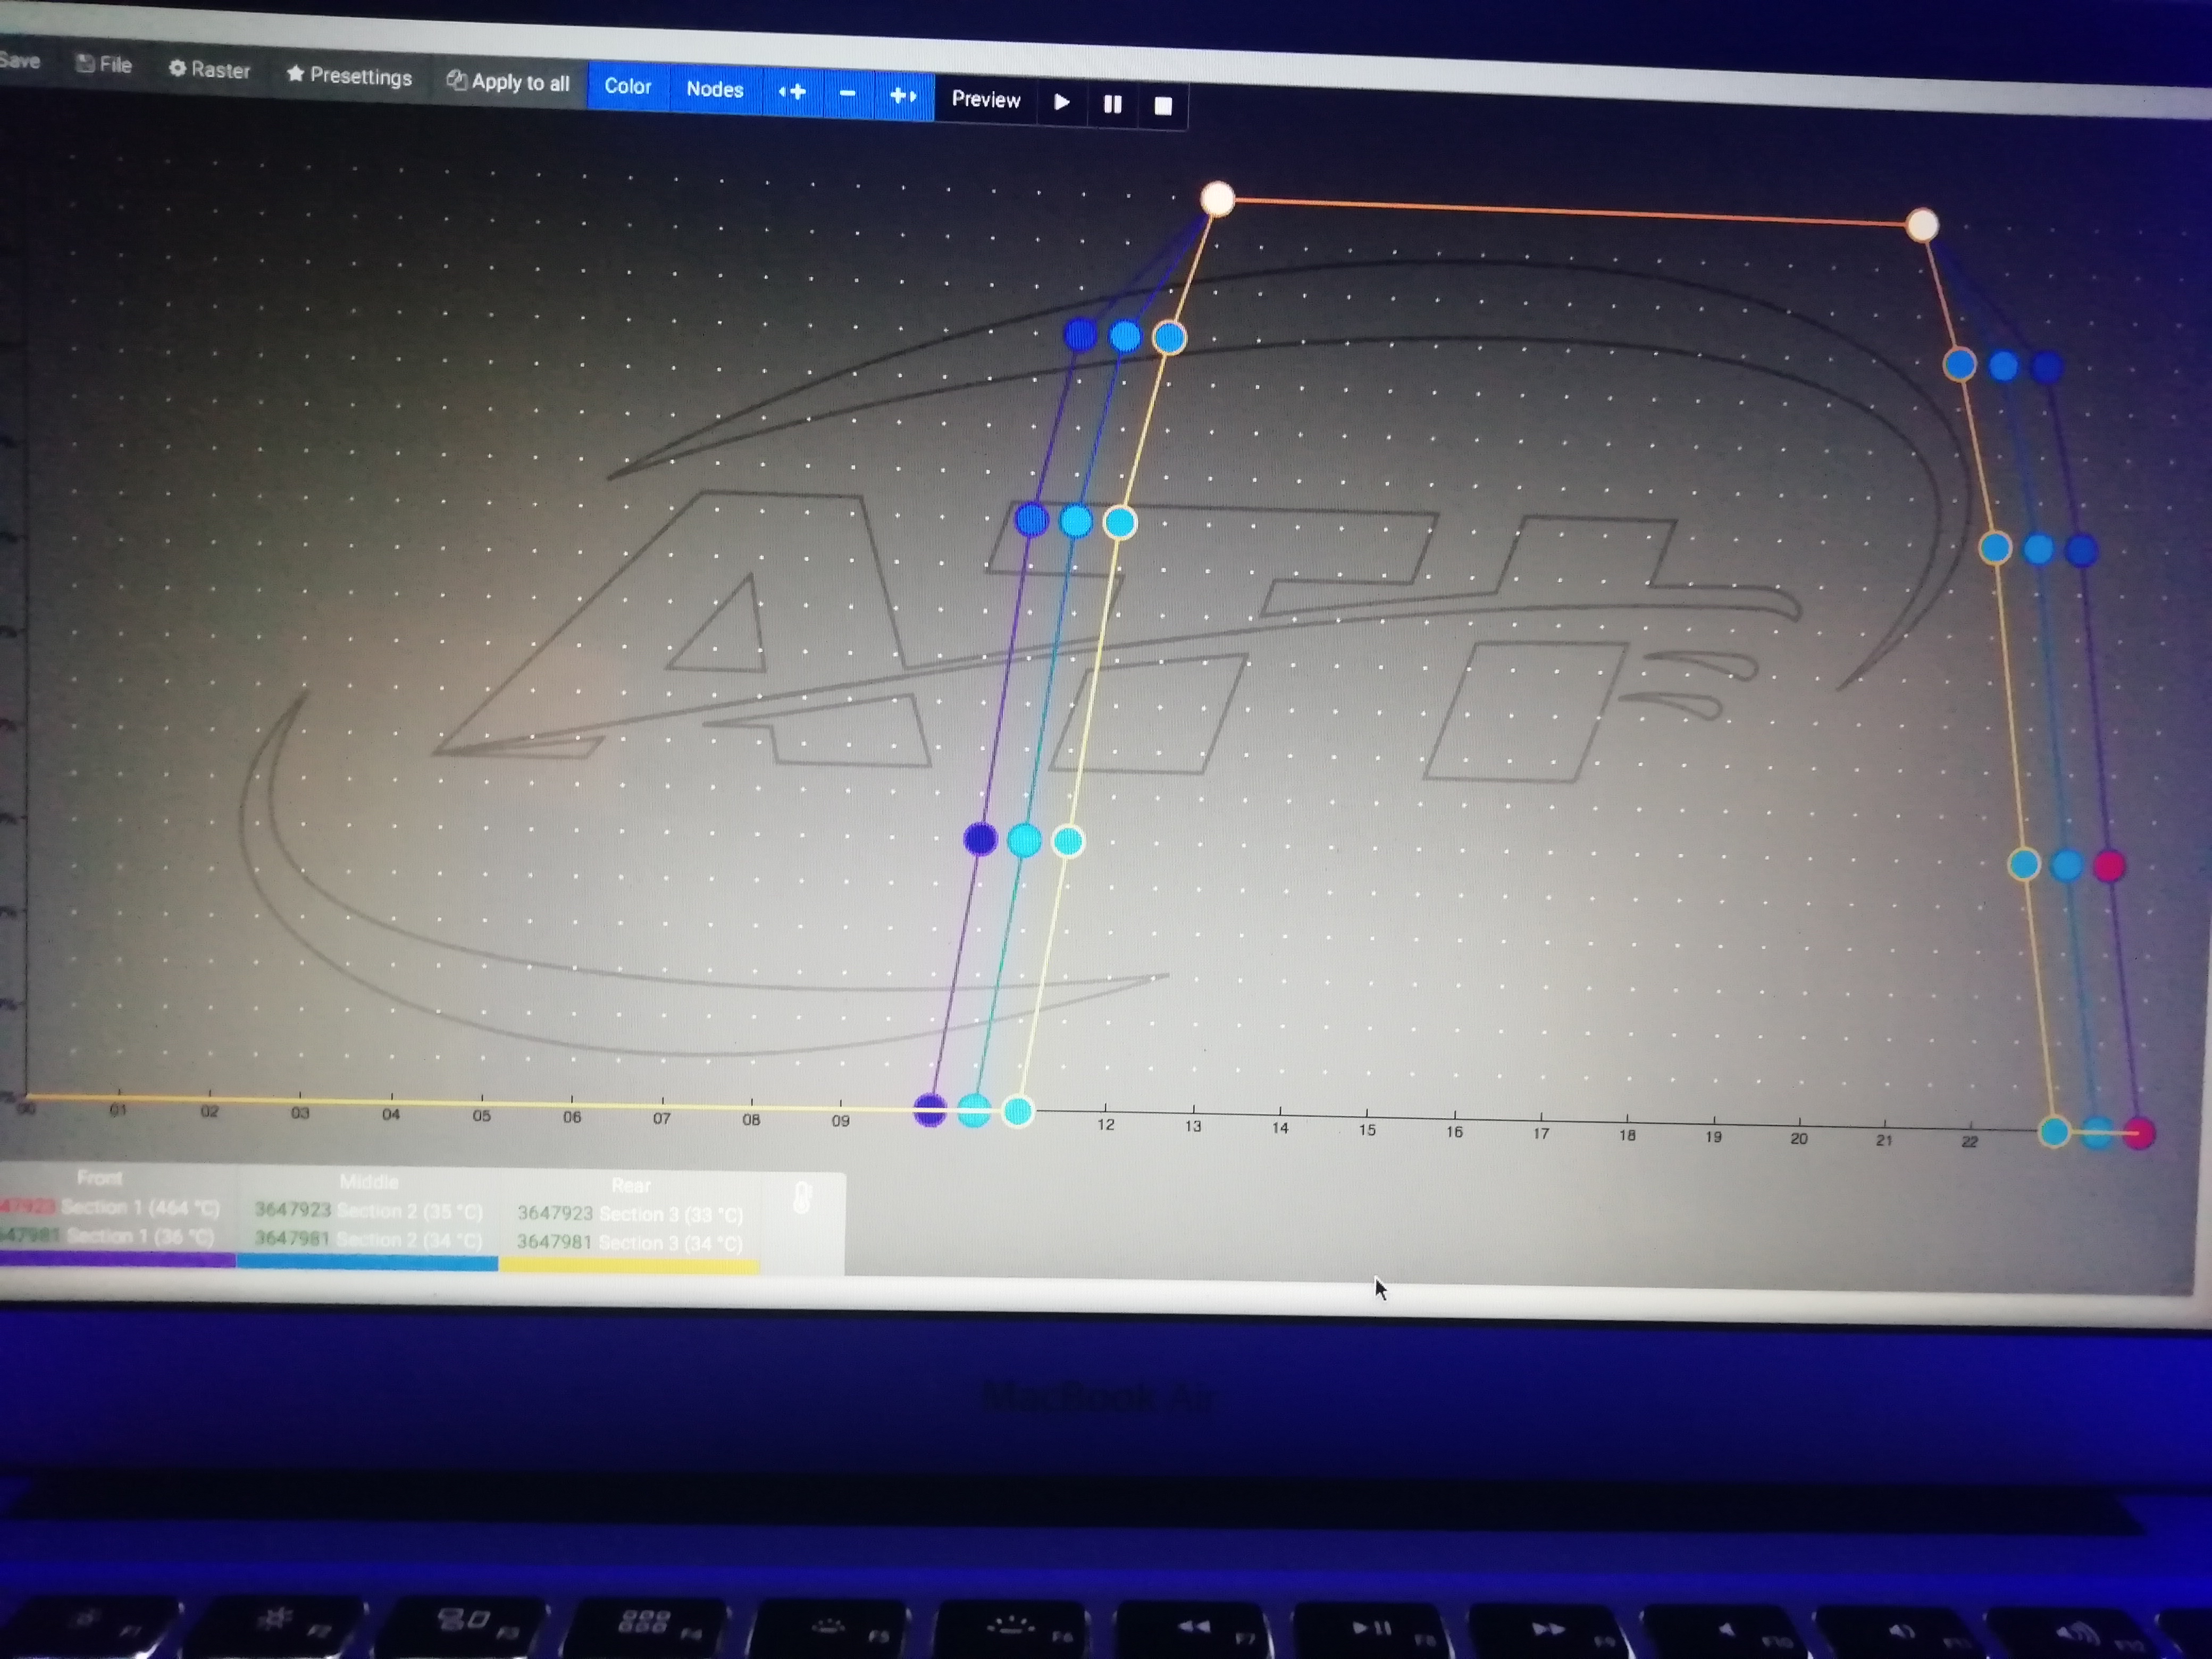This screenshot has width=2212, height=1659.
Task: Click axis tick label 15
Action: (x=1367, y=1130)
